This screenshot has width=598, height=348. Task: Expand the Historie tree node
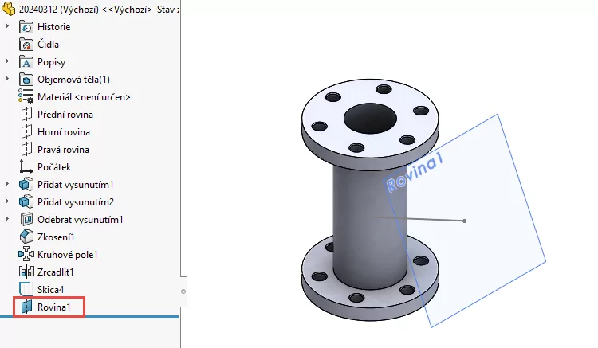[x=8, y=27]
